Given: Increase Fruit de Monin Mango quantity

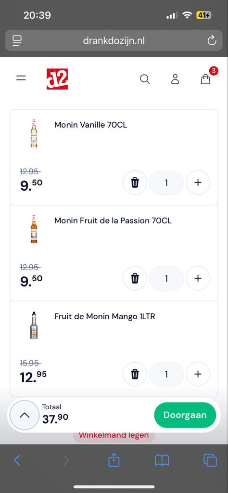Looking at the screenshot, I should [198, 374].
